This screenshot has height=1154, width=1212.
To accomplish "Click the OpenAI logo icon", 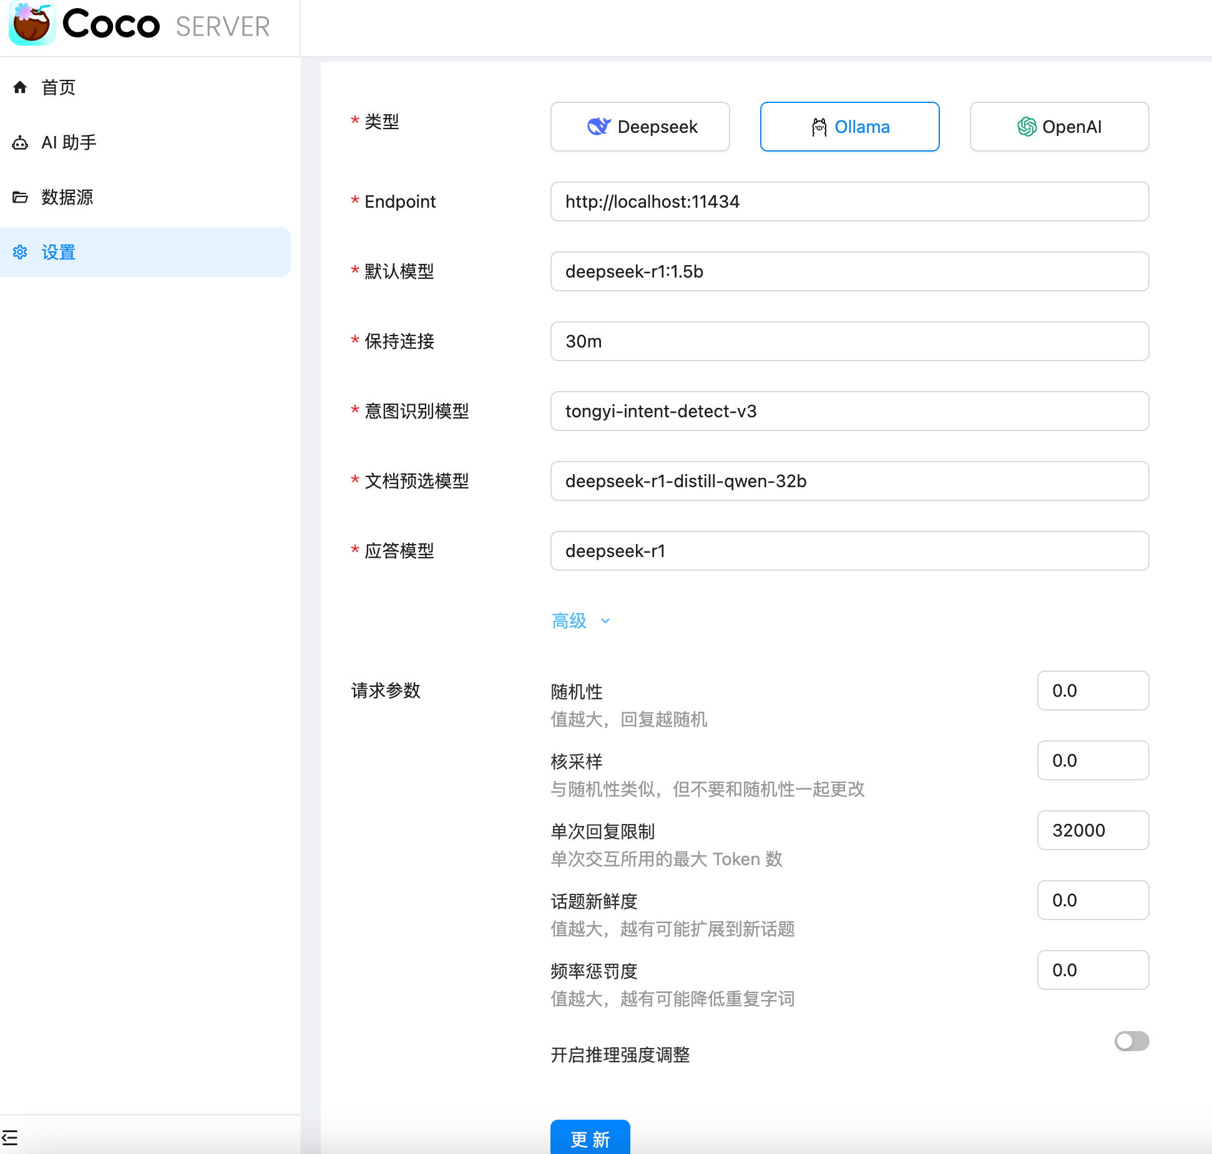I will point(1027,127).
